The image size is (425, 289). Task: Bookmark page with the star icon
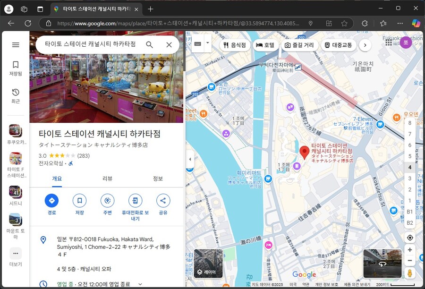click(344, 23)
